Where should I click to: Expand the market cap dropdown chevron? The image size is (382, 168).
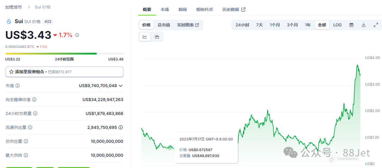tap(121, 85)
